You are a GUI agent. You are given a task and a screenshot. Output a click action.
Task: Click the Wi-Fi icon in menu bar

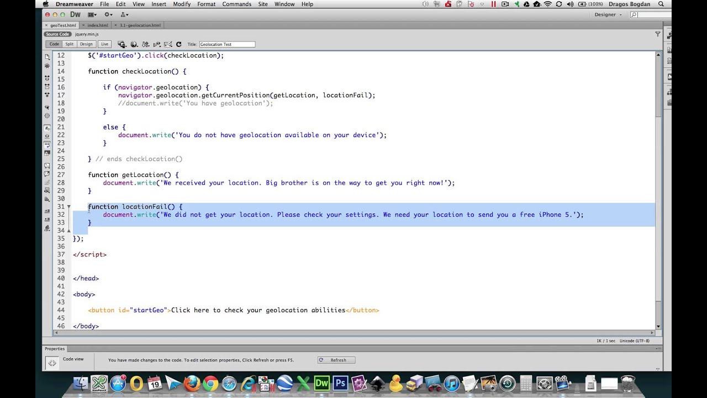[548, 4]
